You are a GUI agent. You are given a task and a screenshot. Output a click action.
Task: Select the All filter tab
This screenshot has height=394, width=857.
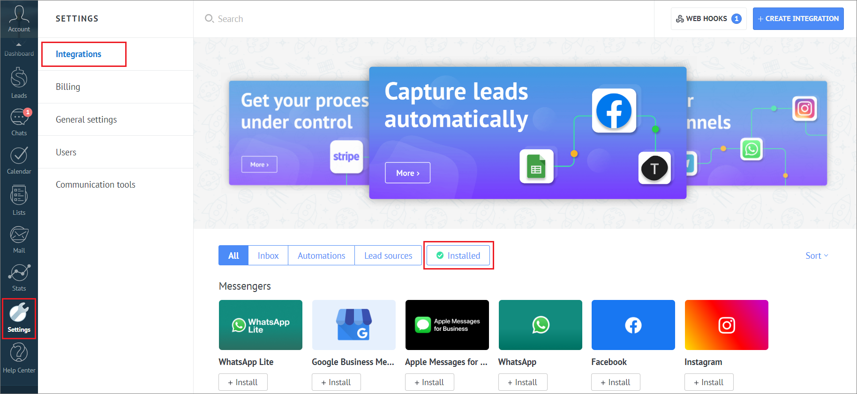[233, 255]
